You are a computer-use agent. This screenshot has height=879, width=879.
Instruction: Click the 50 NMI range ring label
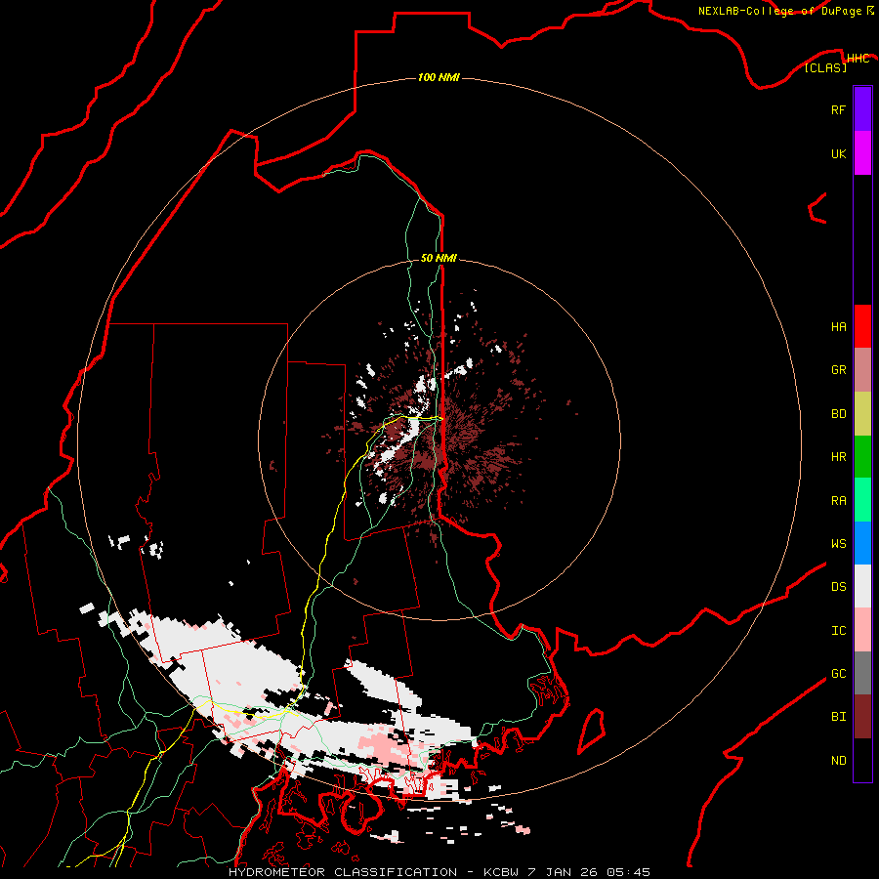pos(439,258)
